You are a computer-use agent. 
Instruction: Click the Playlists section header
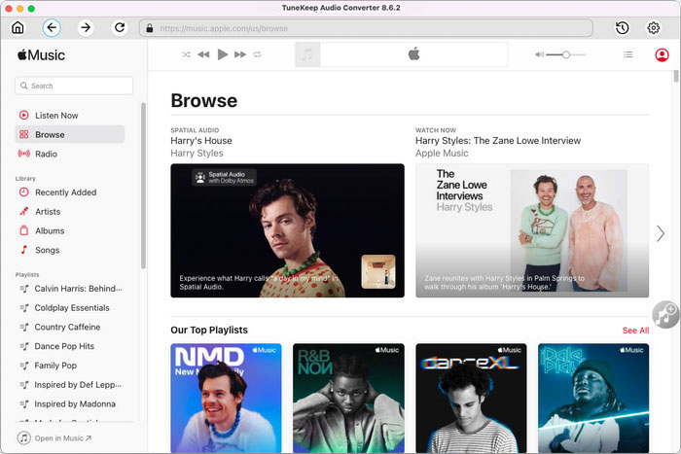(27, 275)
